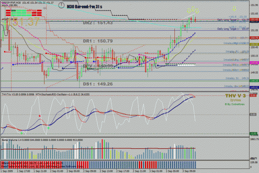Select the 2 Sep 09:00 time label
259x173 pixels.
[x=90, y=171]
